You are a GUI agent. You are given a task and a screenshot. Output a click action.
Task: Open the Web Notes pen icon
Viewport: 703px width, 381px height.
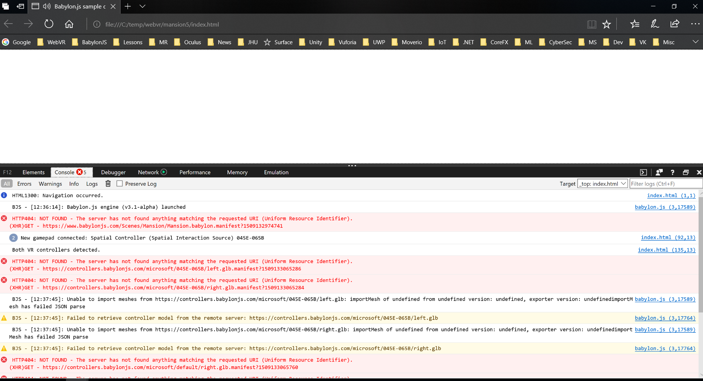pos(655,24)
